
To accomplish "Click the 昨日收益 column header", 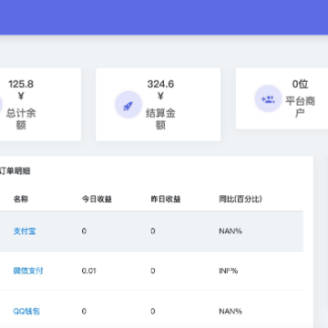I will tap(166, 200).
